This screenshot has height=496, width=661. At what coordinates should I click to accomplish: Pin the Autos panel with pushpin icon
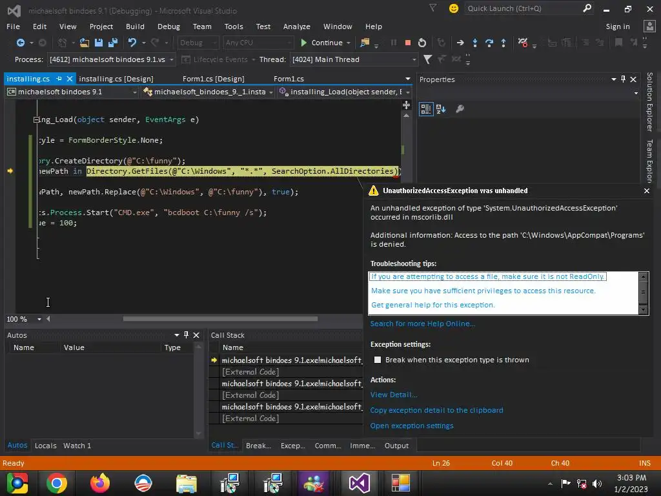pos(186,335)
